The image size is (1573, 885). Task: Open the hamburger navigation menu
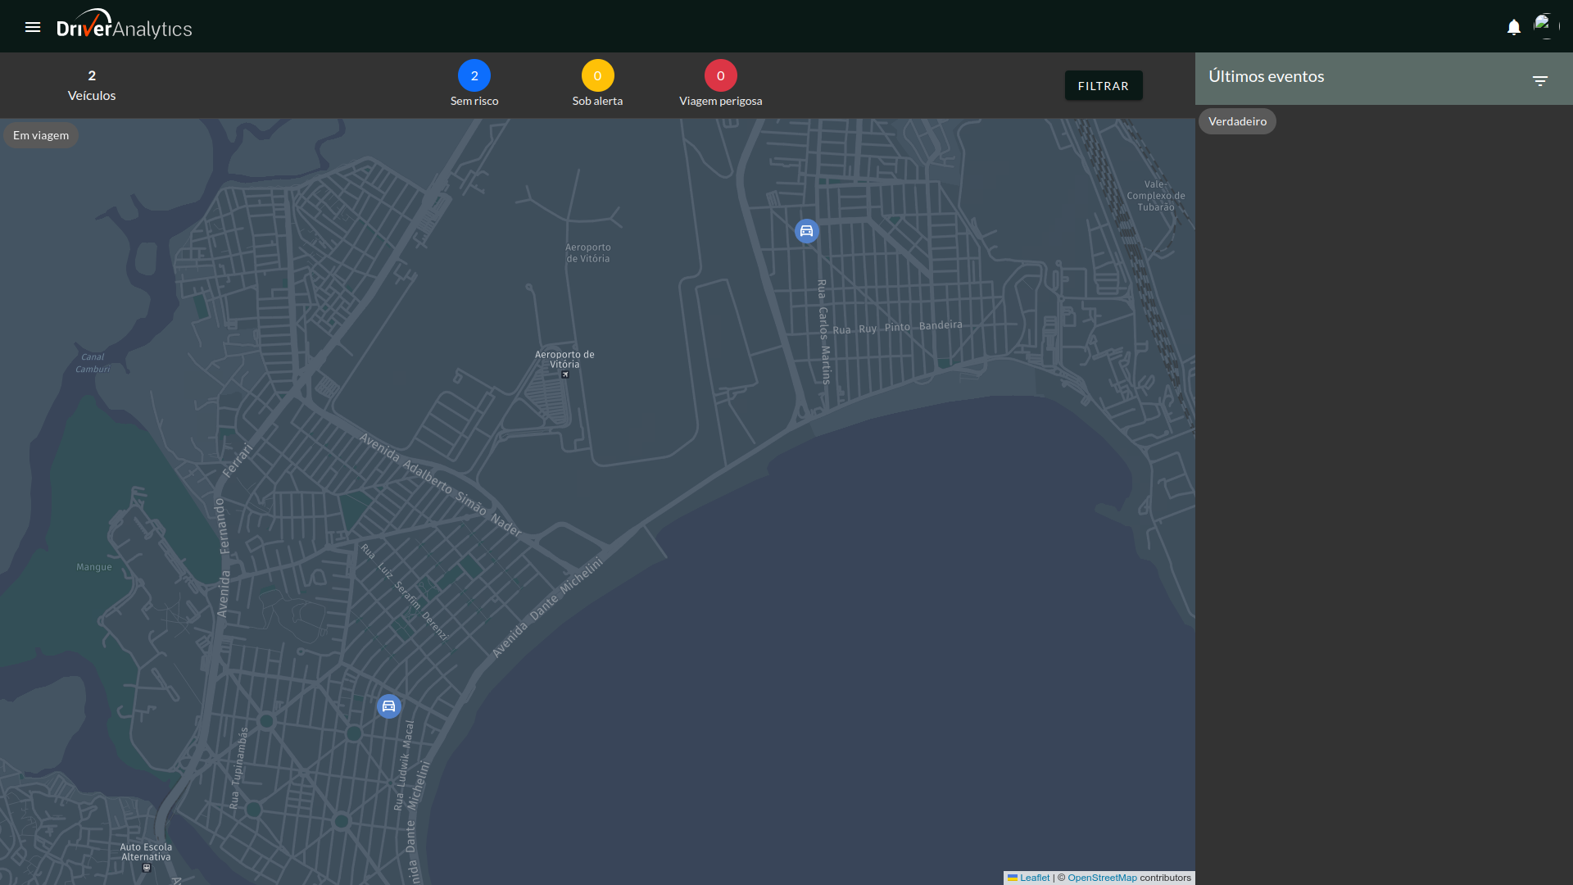33,27
